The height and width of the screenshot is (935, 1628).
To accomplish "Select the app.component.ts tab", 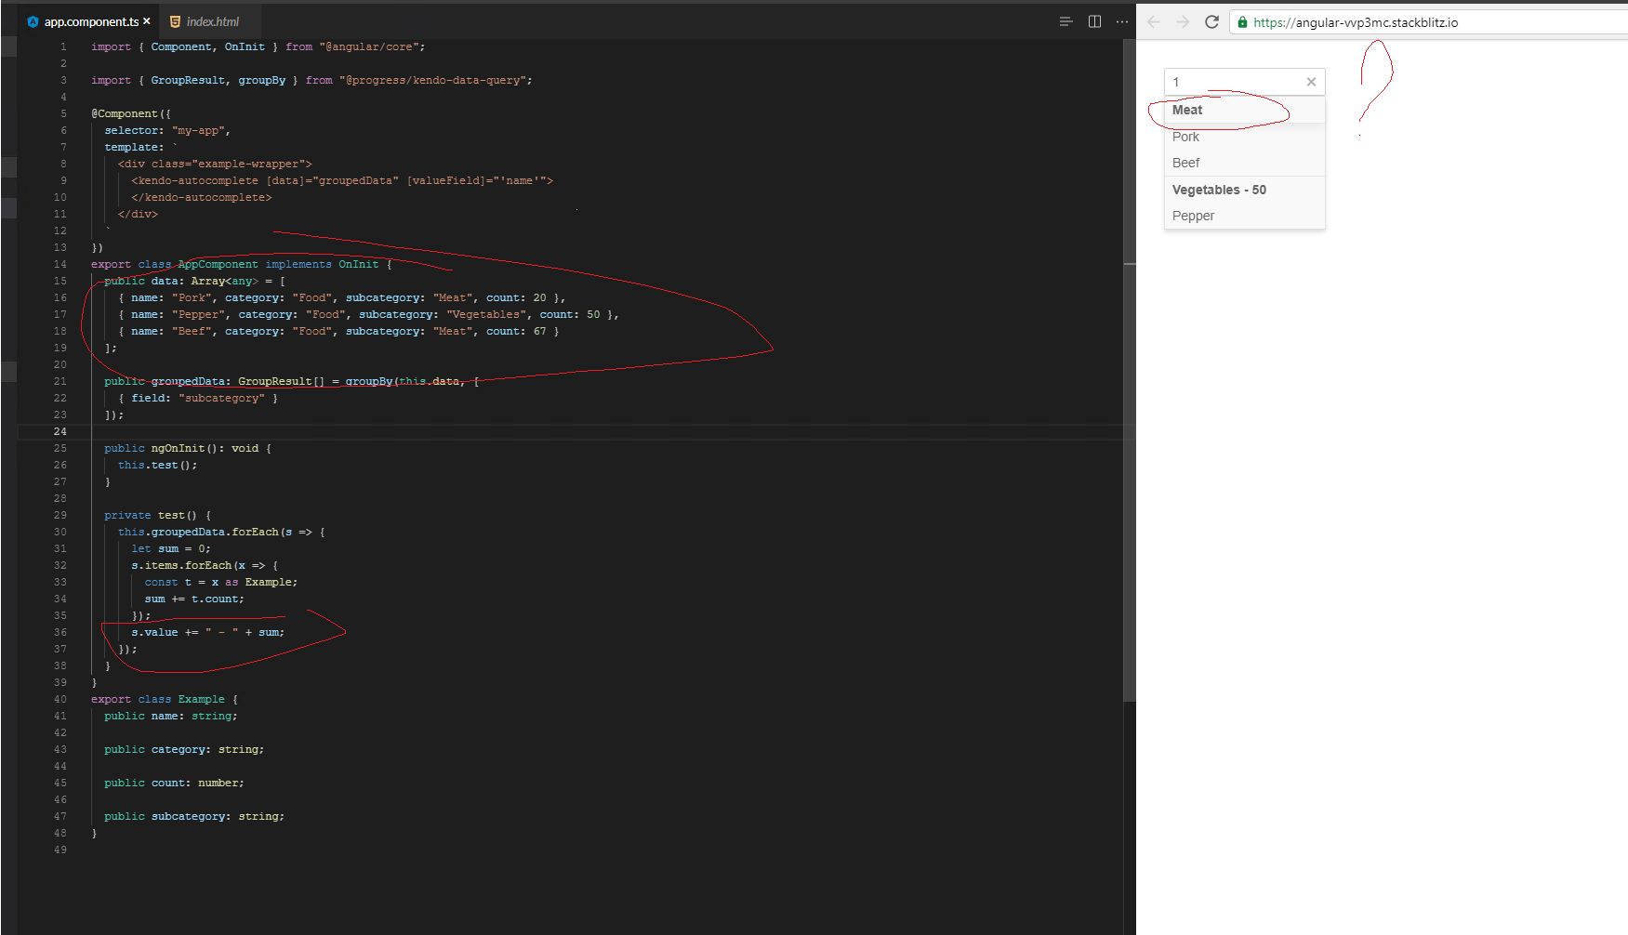I will point(90,21).
